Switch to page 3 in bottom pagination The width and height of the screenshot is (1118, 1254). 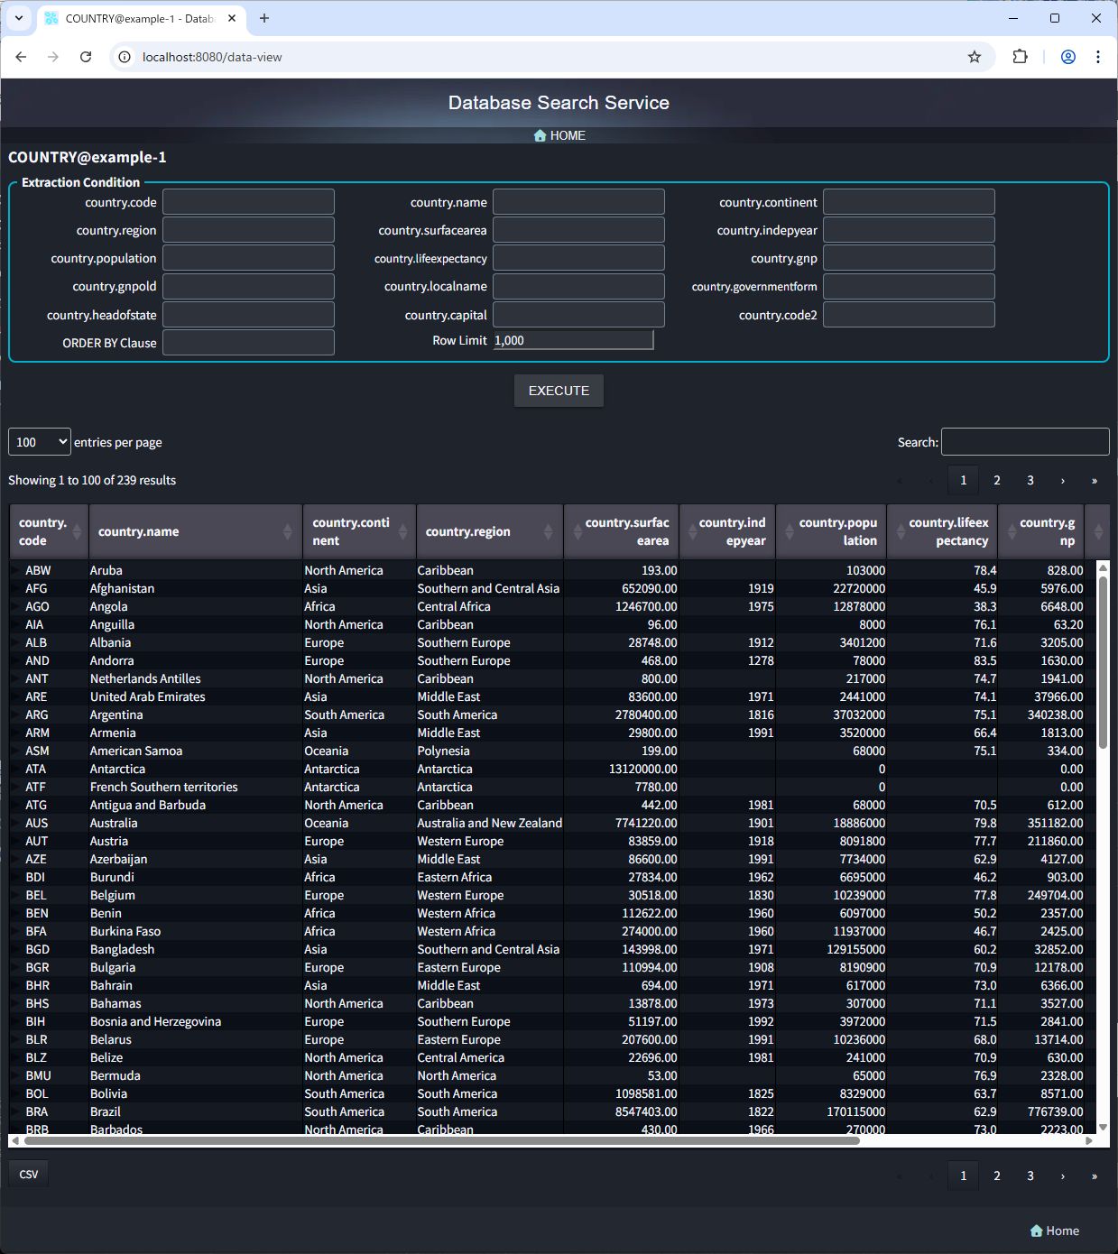(x=1030, y=1176)
